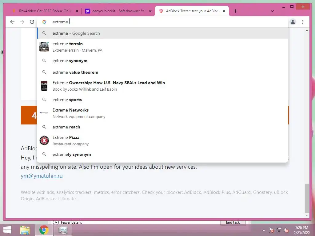
Task: Click the Jeep thumbnail for extreme terrain
Action: pos(44,47)
